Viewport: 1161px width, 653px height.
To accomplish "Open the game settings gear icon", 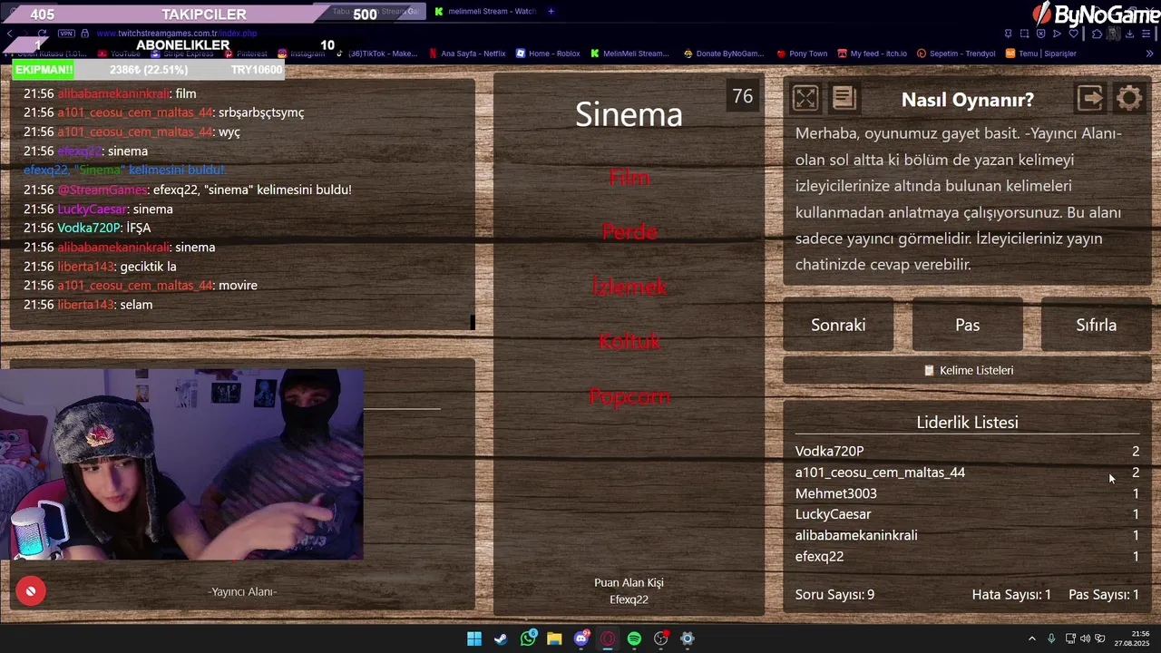I will [x=1129, y=98].
